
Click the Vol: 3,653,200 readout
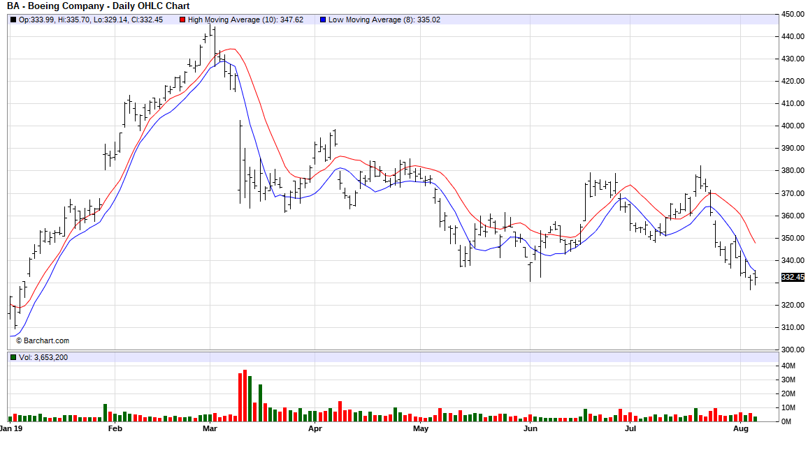pos(43,357)
